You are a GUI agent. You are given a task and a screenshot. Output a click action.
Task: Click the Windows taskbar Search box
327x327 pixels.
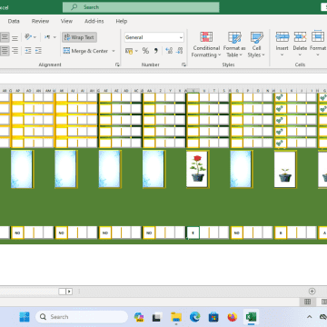pos(82,317)
